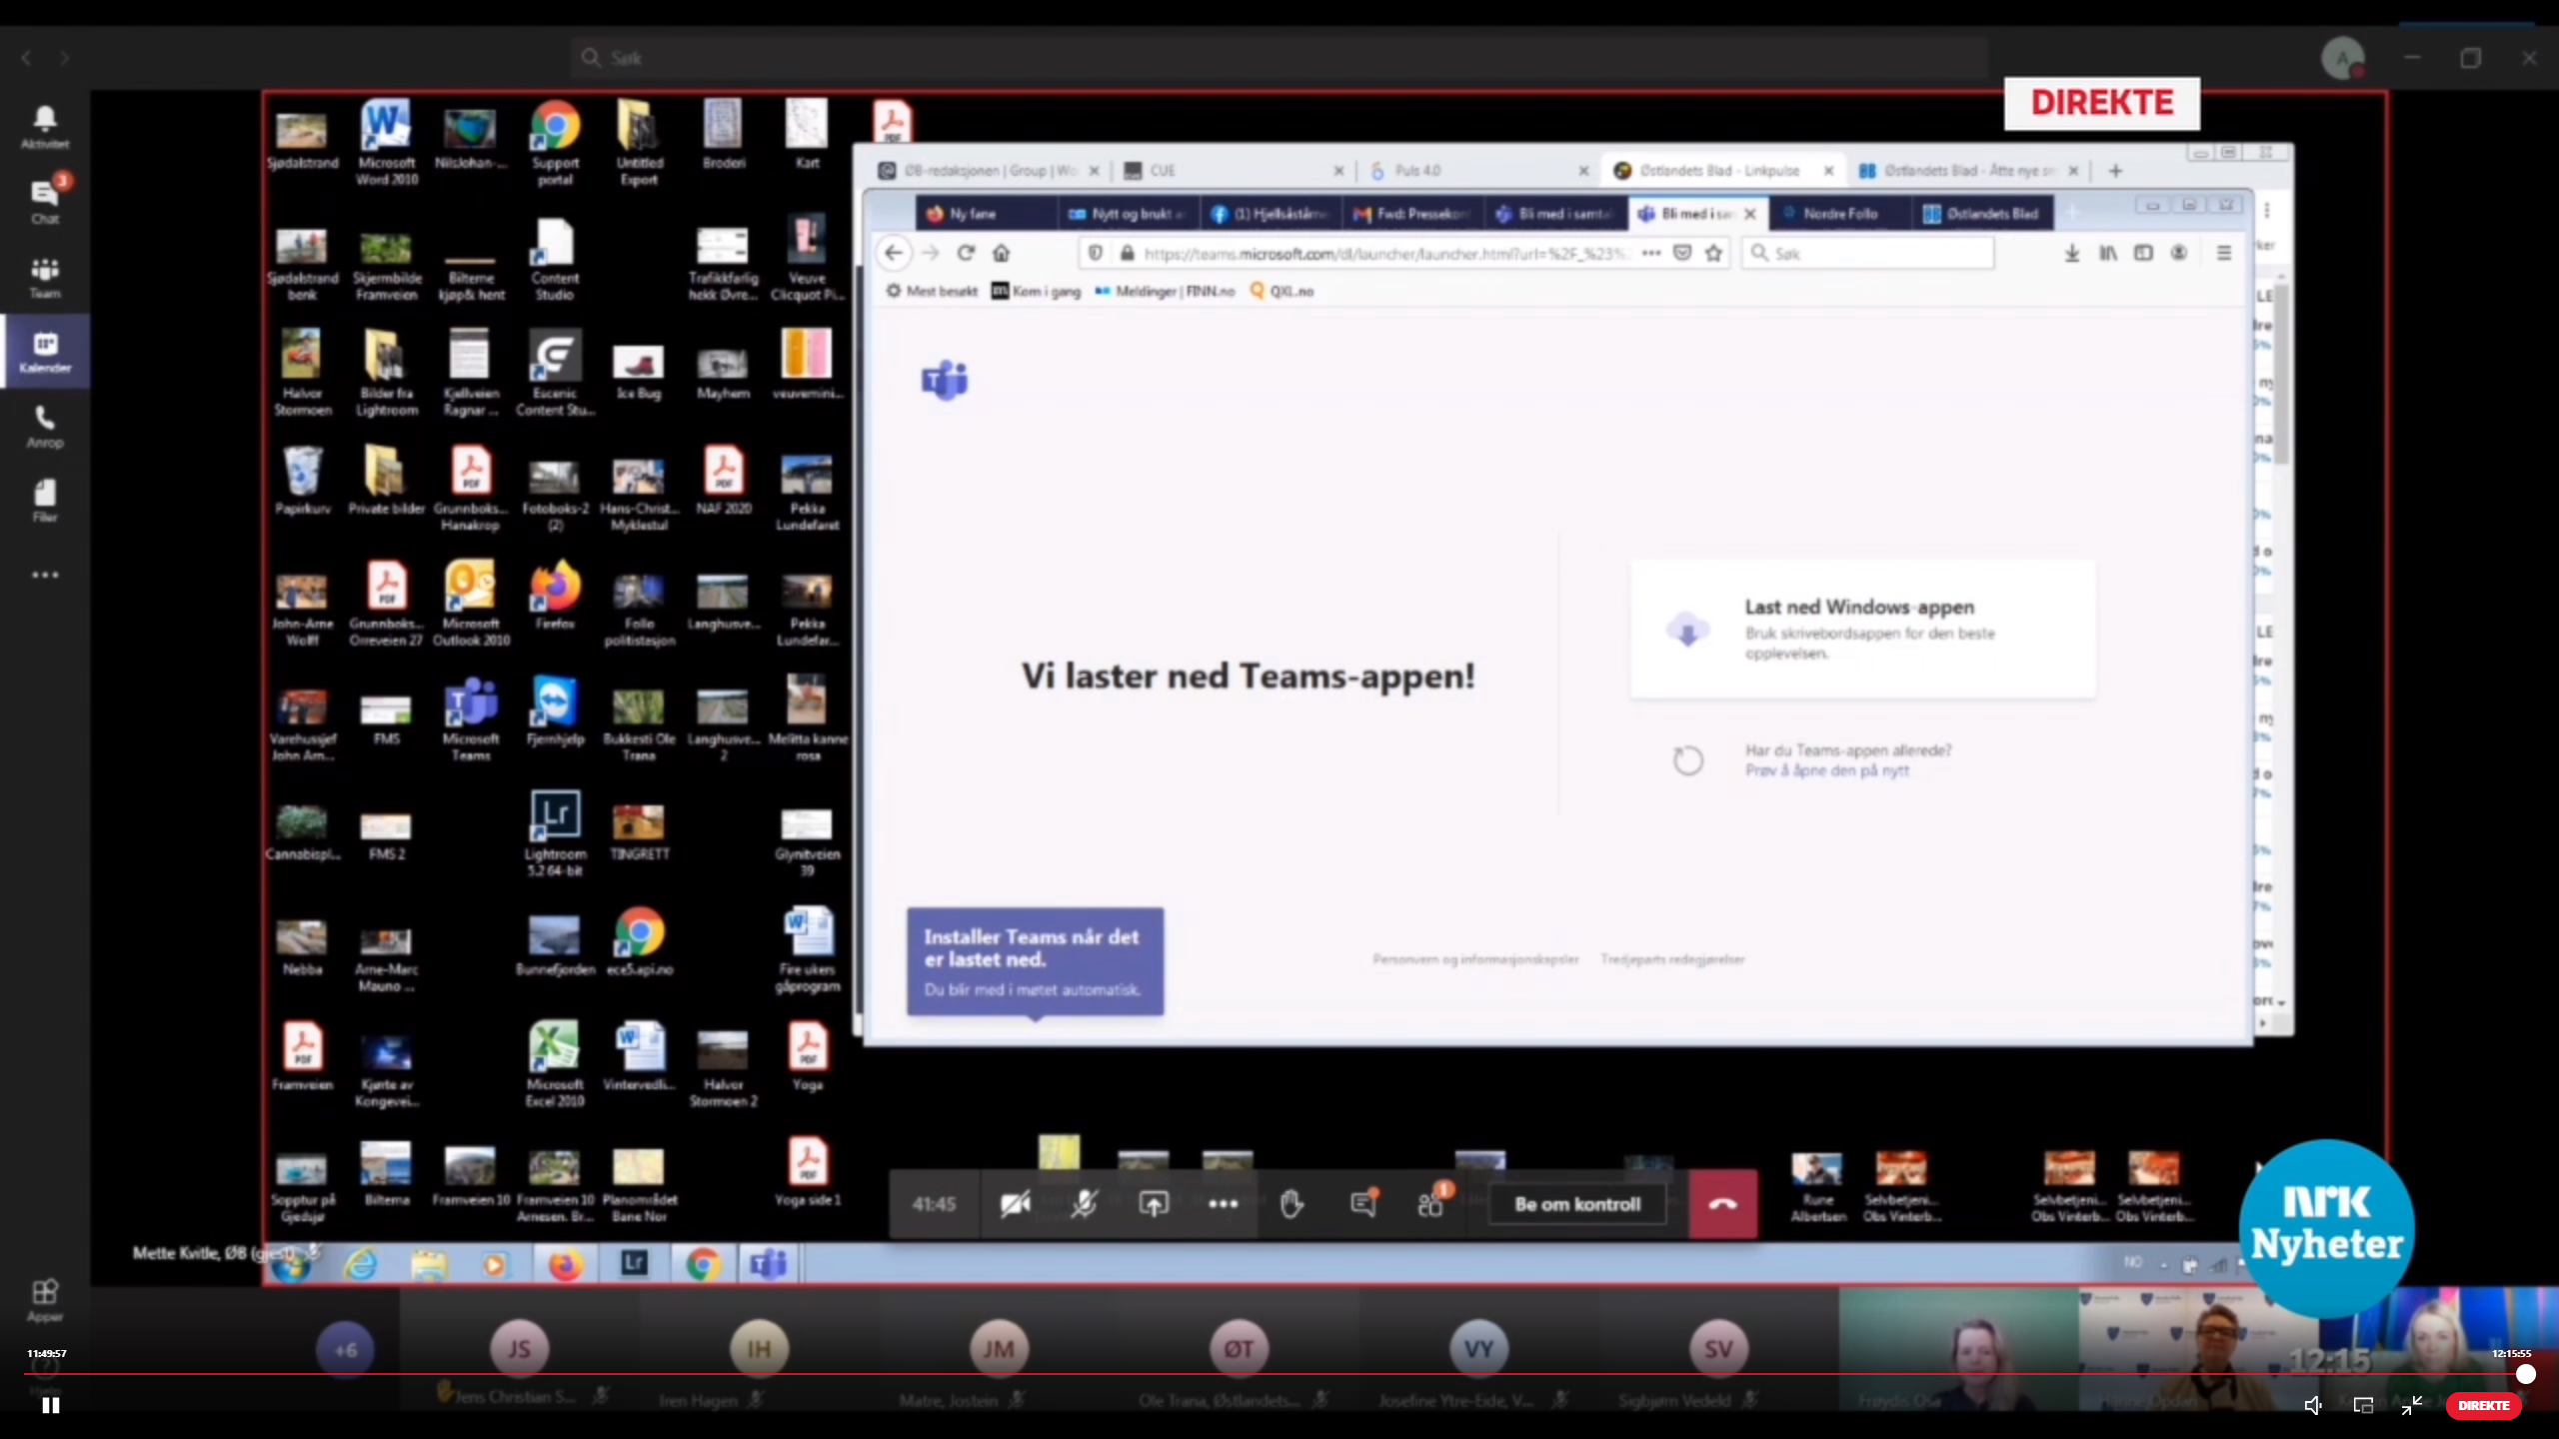Open Lightroom 5.2 64-bit desktop icon

tap(555, 834)
